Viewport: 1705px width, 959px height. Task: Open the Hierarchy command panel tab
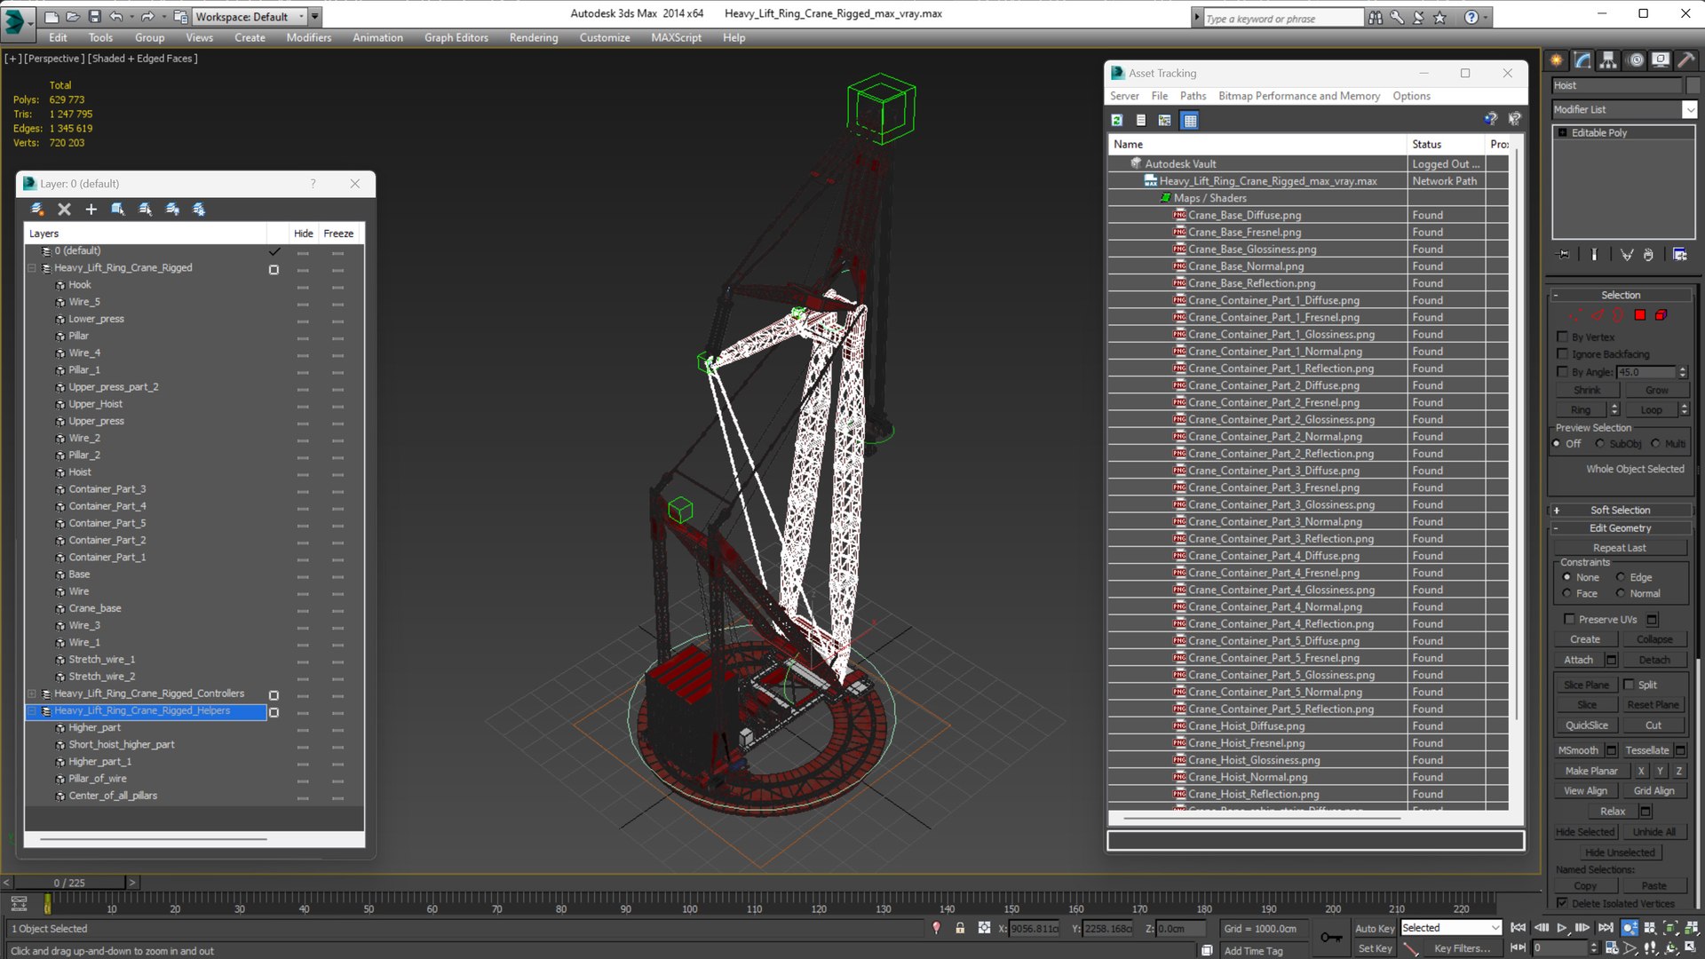coord(1608,59)
